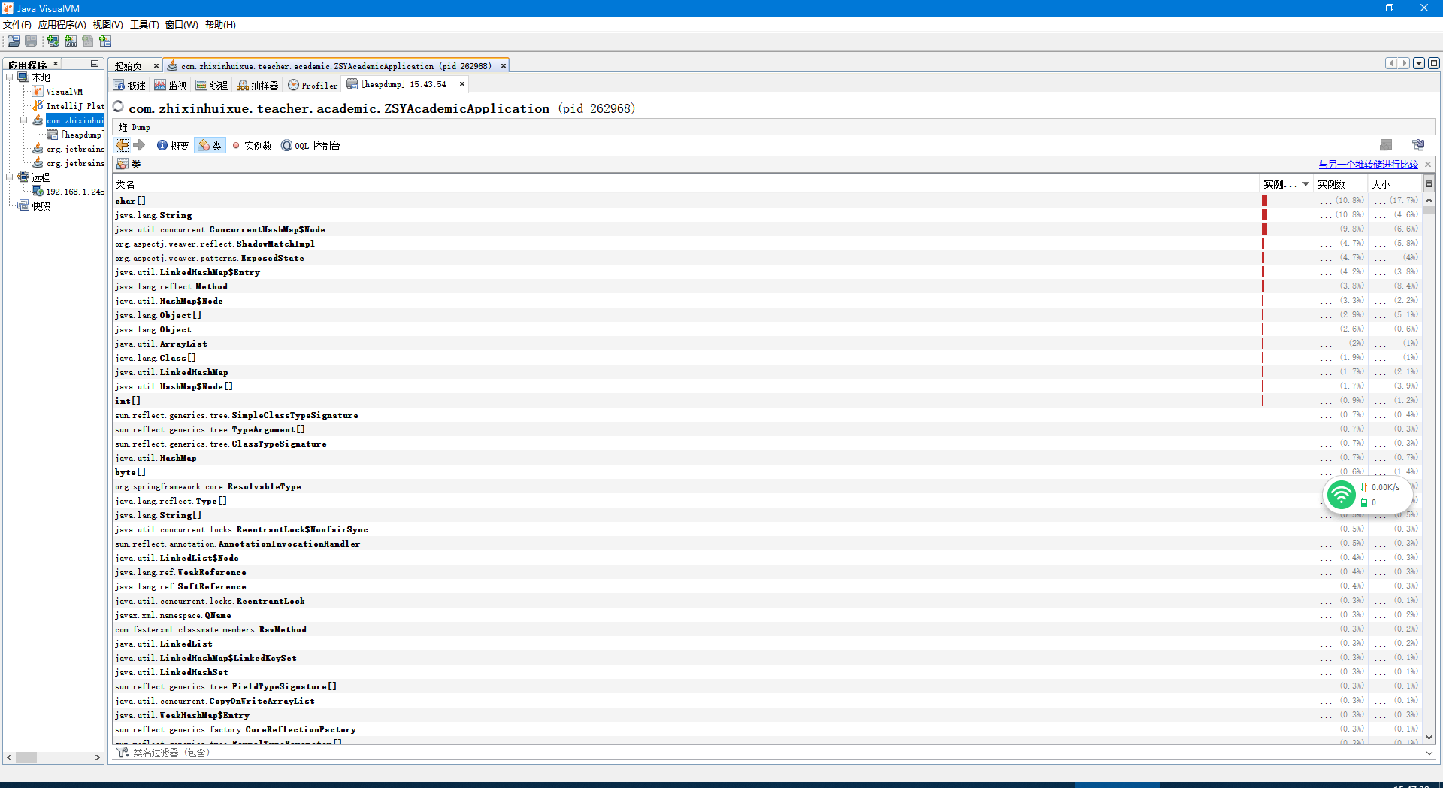Close the compare-heap-dump bar
This screenshot has width=1443, height=788.
click(1428, 164)
